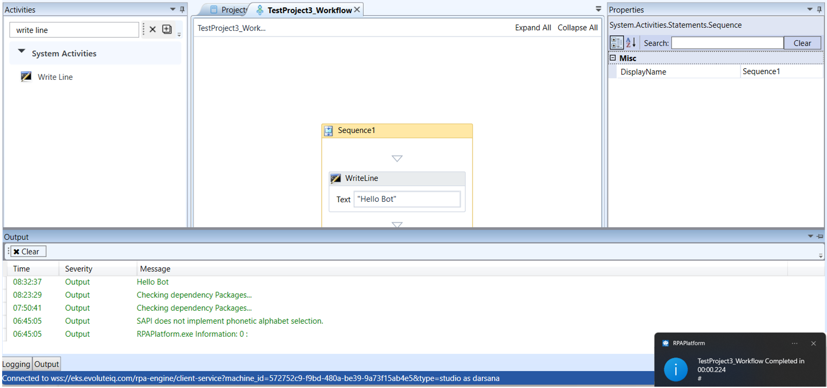Screen dimensions: 827x388
Task: Click the drop arrow above WriteLine
Action: coord(397,158)
